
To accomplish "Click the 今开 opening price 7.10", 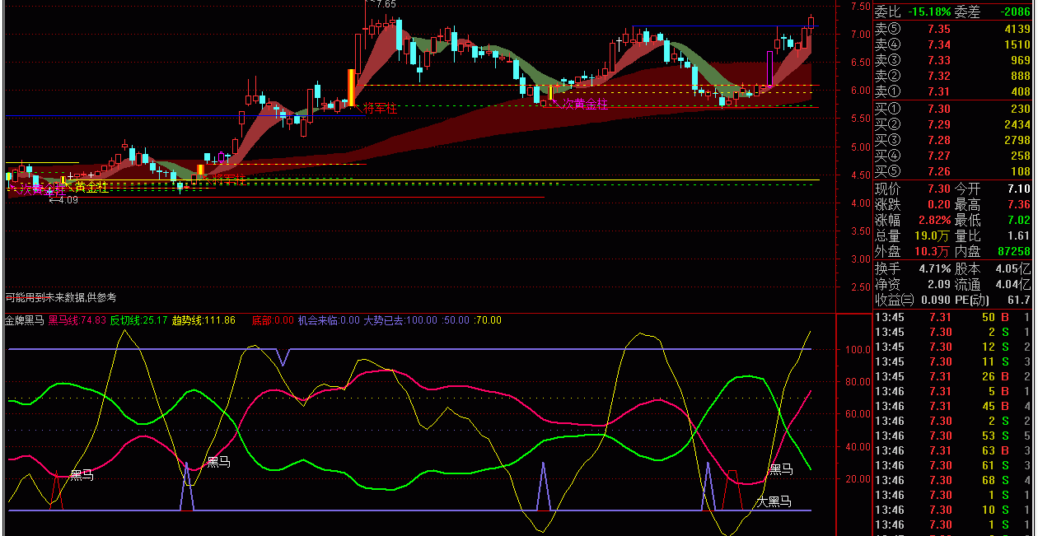I will coord(1018,189).
